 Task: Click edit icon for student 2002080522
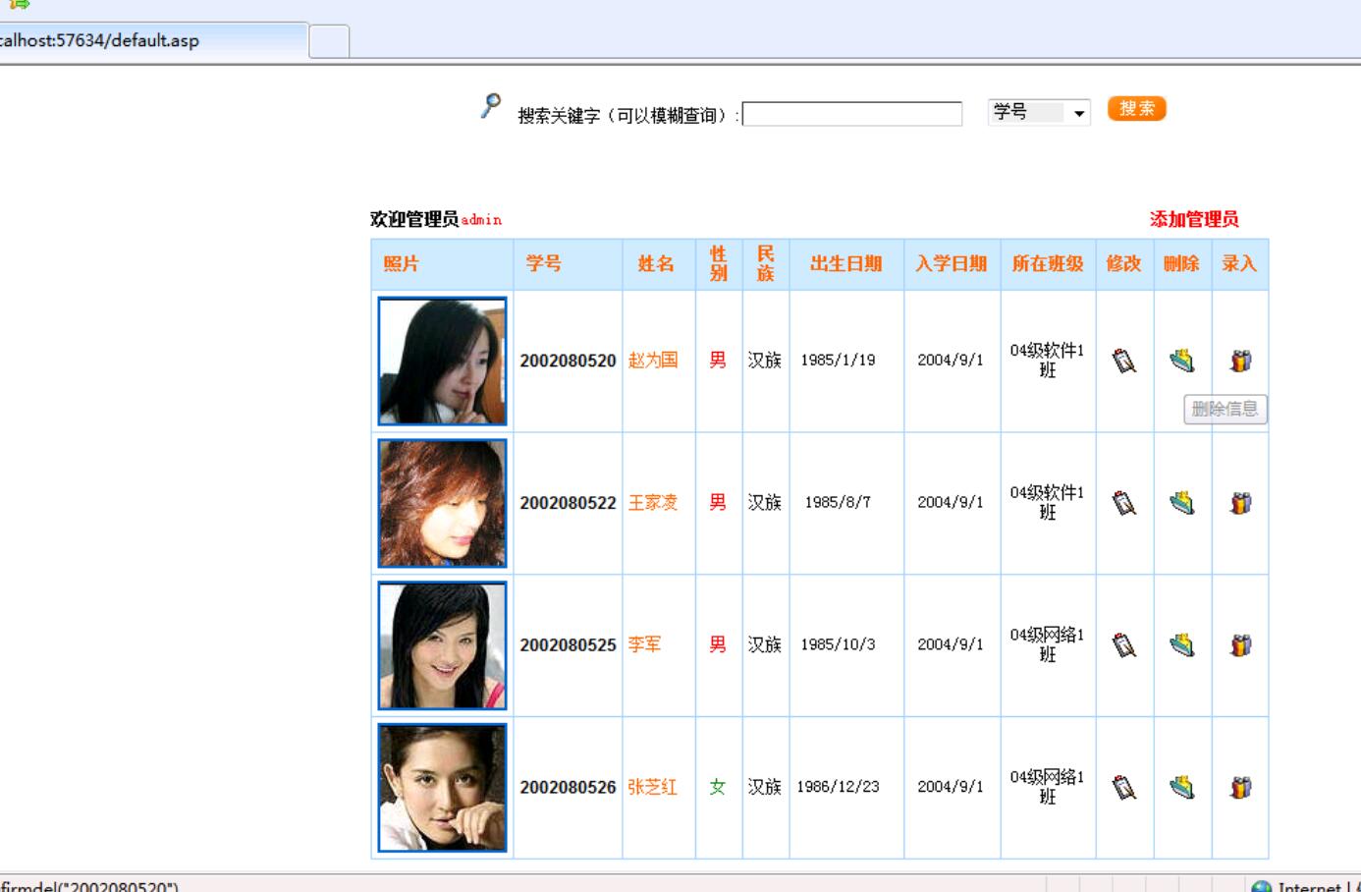click(x=1124, y=504)
